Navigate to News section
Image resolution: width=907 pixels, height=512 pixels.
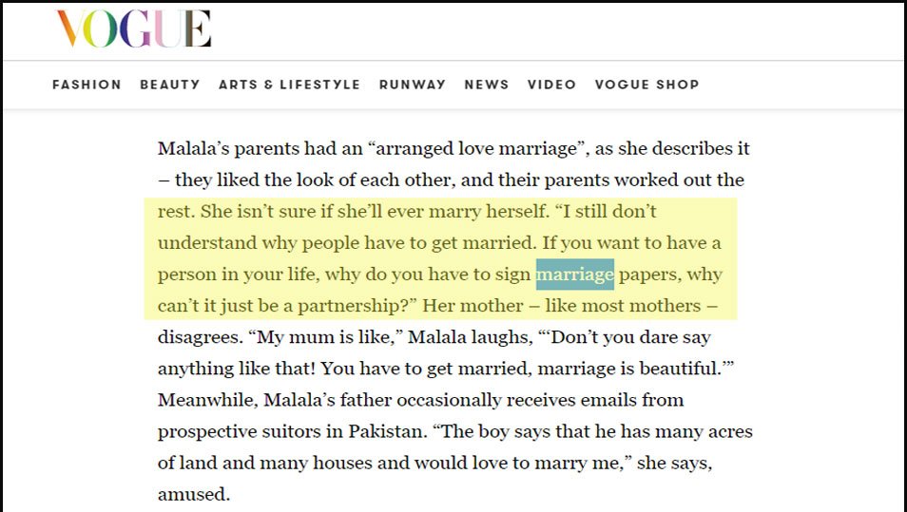pyautogui.click(x=487, y=85)
